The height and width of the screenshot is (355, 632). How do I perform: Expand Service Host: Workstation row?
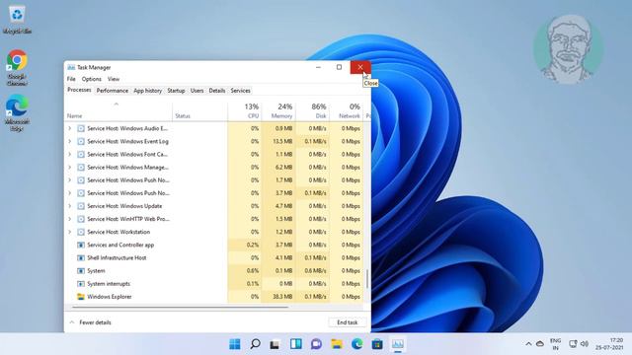click(70, 232)
